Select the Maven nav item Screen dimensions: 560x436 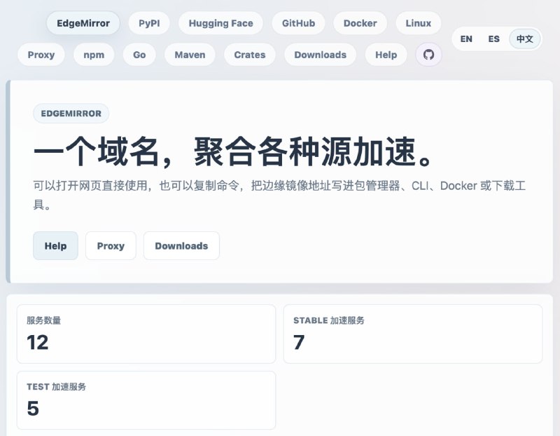(x=190, y=55)
